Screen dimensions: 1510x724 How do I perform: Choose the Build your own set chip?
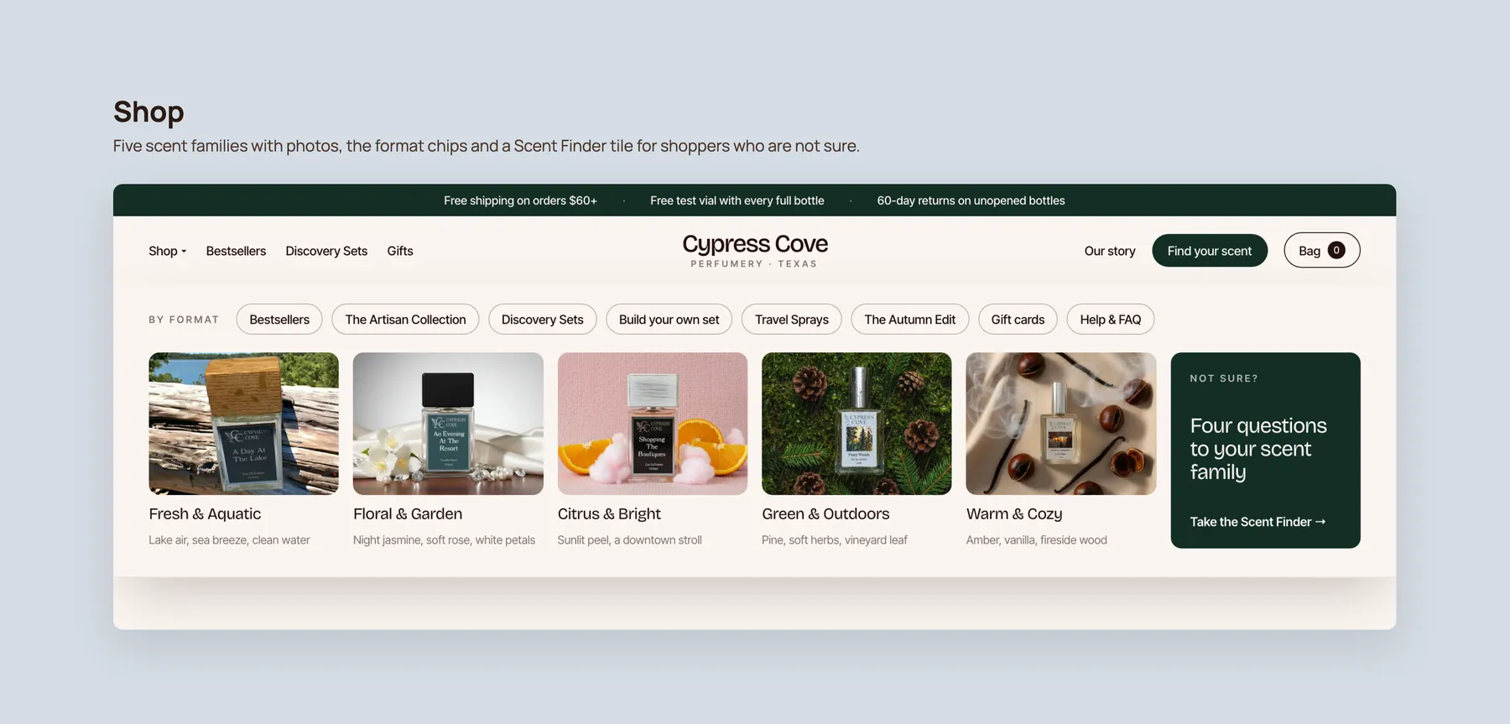pos(669,320)
